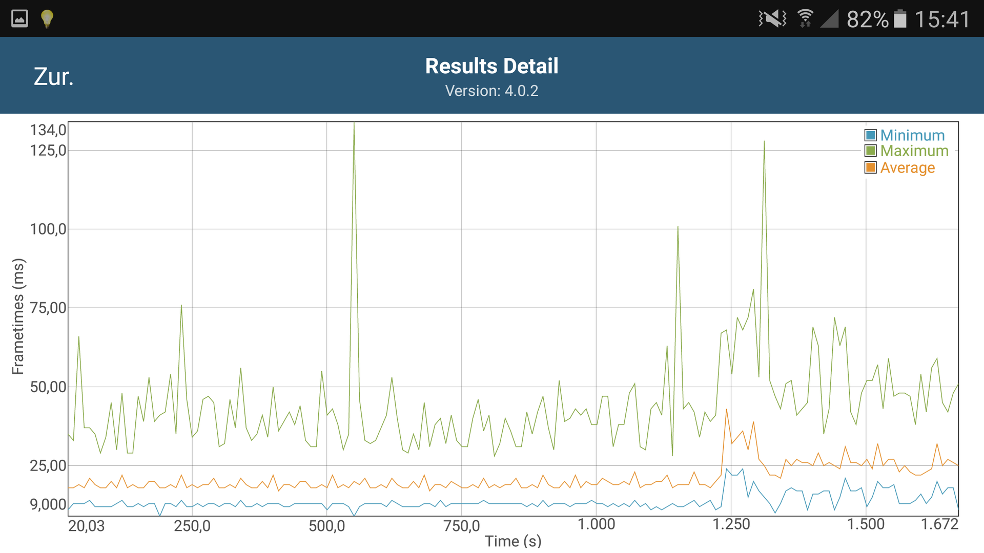984x553 pixels.
Task: Tap the Frametimes (ms) axis label
Action: (18, 316)
